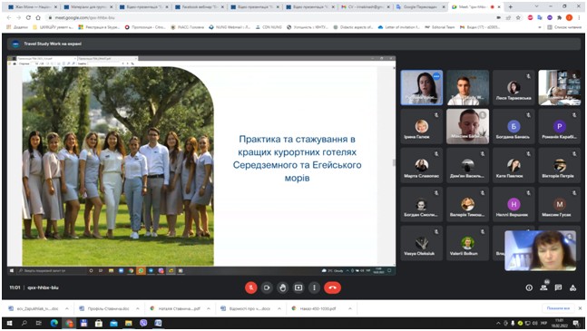The image size is (587, 331).
Task: Open the tab search dropdown arrow
Action: (536, 6)
